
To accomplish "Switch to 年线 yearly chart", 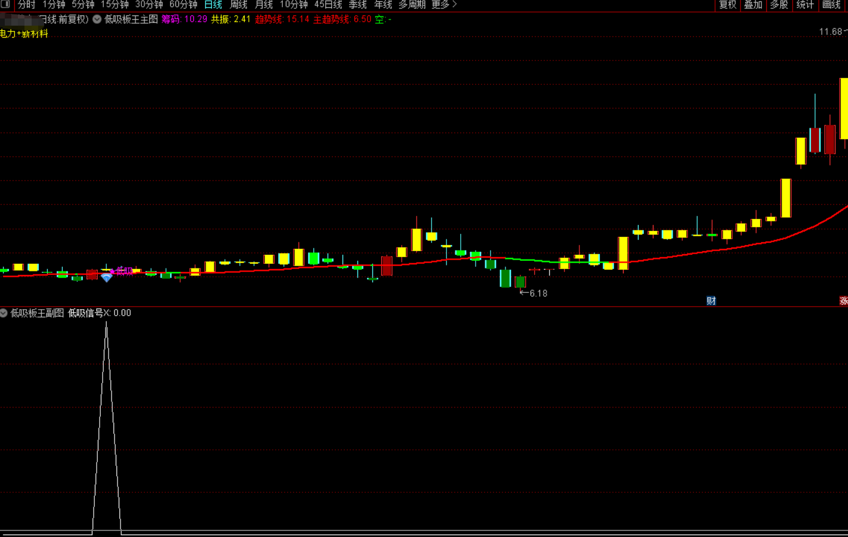I will (x=383, y=5).
